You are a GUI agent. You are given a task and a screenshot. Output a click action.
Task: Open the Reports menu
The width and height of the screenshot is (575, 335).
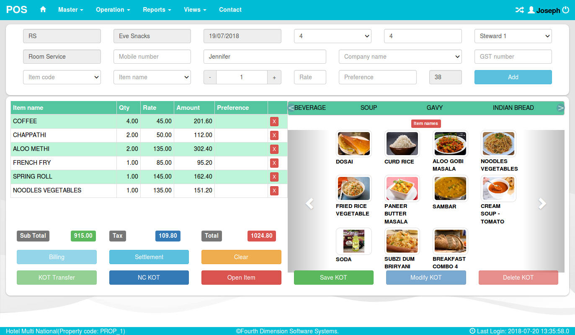tap(157, 10)
